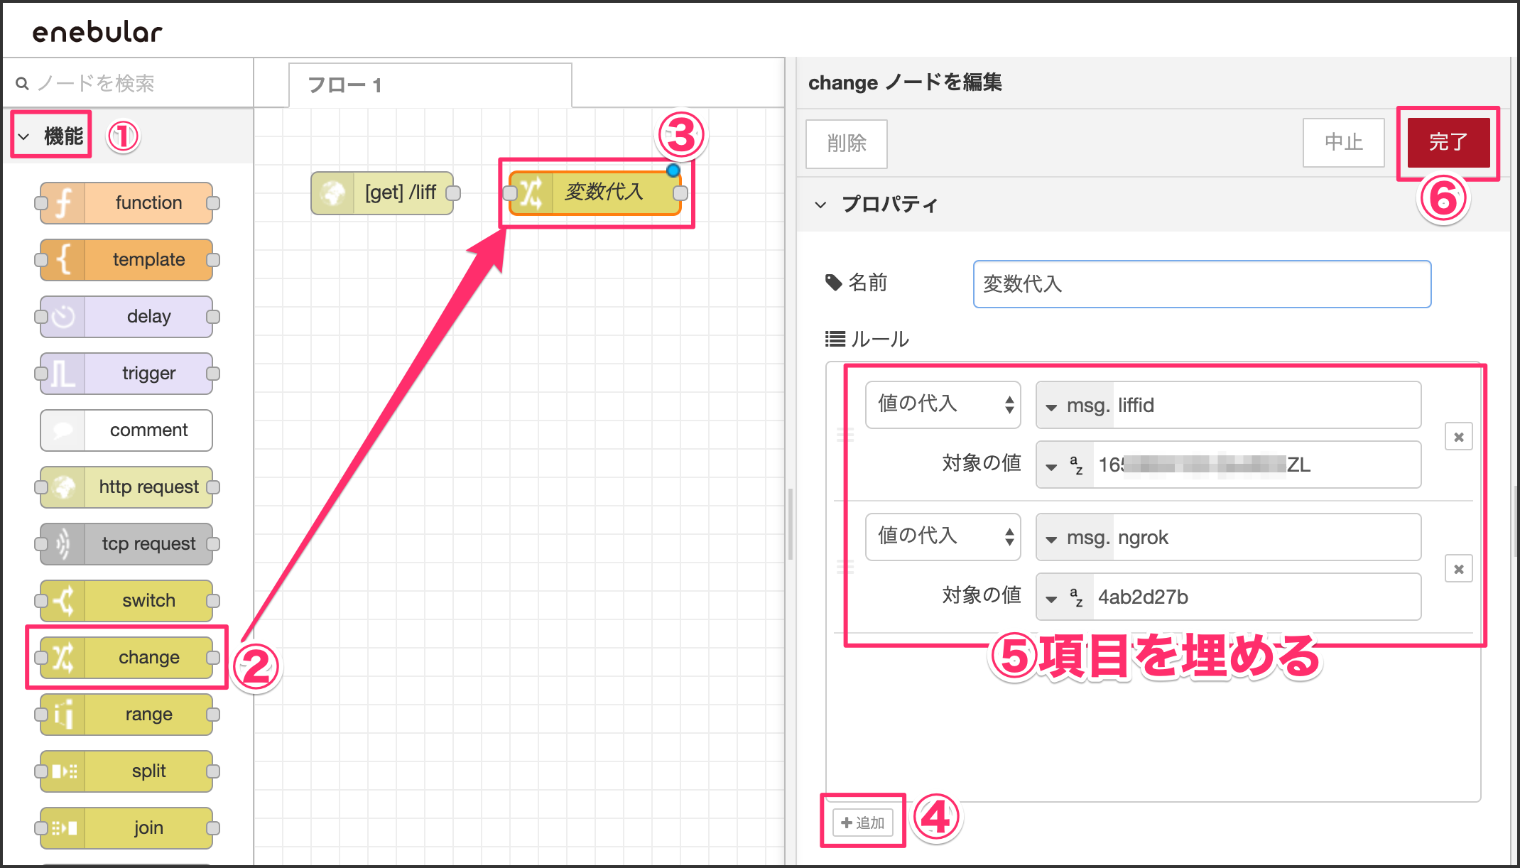The width and height of the screenshot is (1520, 868).
Task: Select the comment node in palette
Action: pos(127,430)
